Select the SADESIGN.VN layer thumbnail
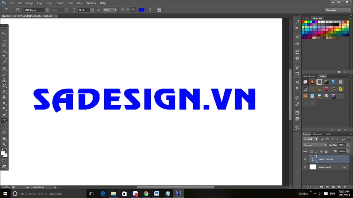The height and width of the screenshot is (198, 353). tap(313, 159)
